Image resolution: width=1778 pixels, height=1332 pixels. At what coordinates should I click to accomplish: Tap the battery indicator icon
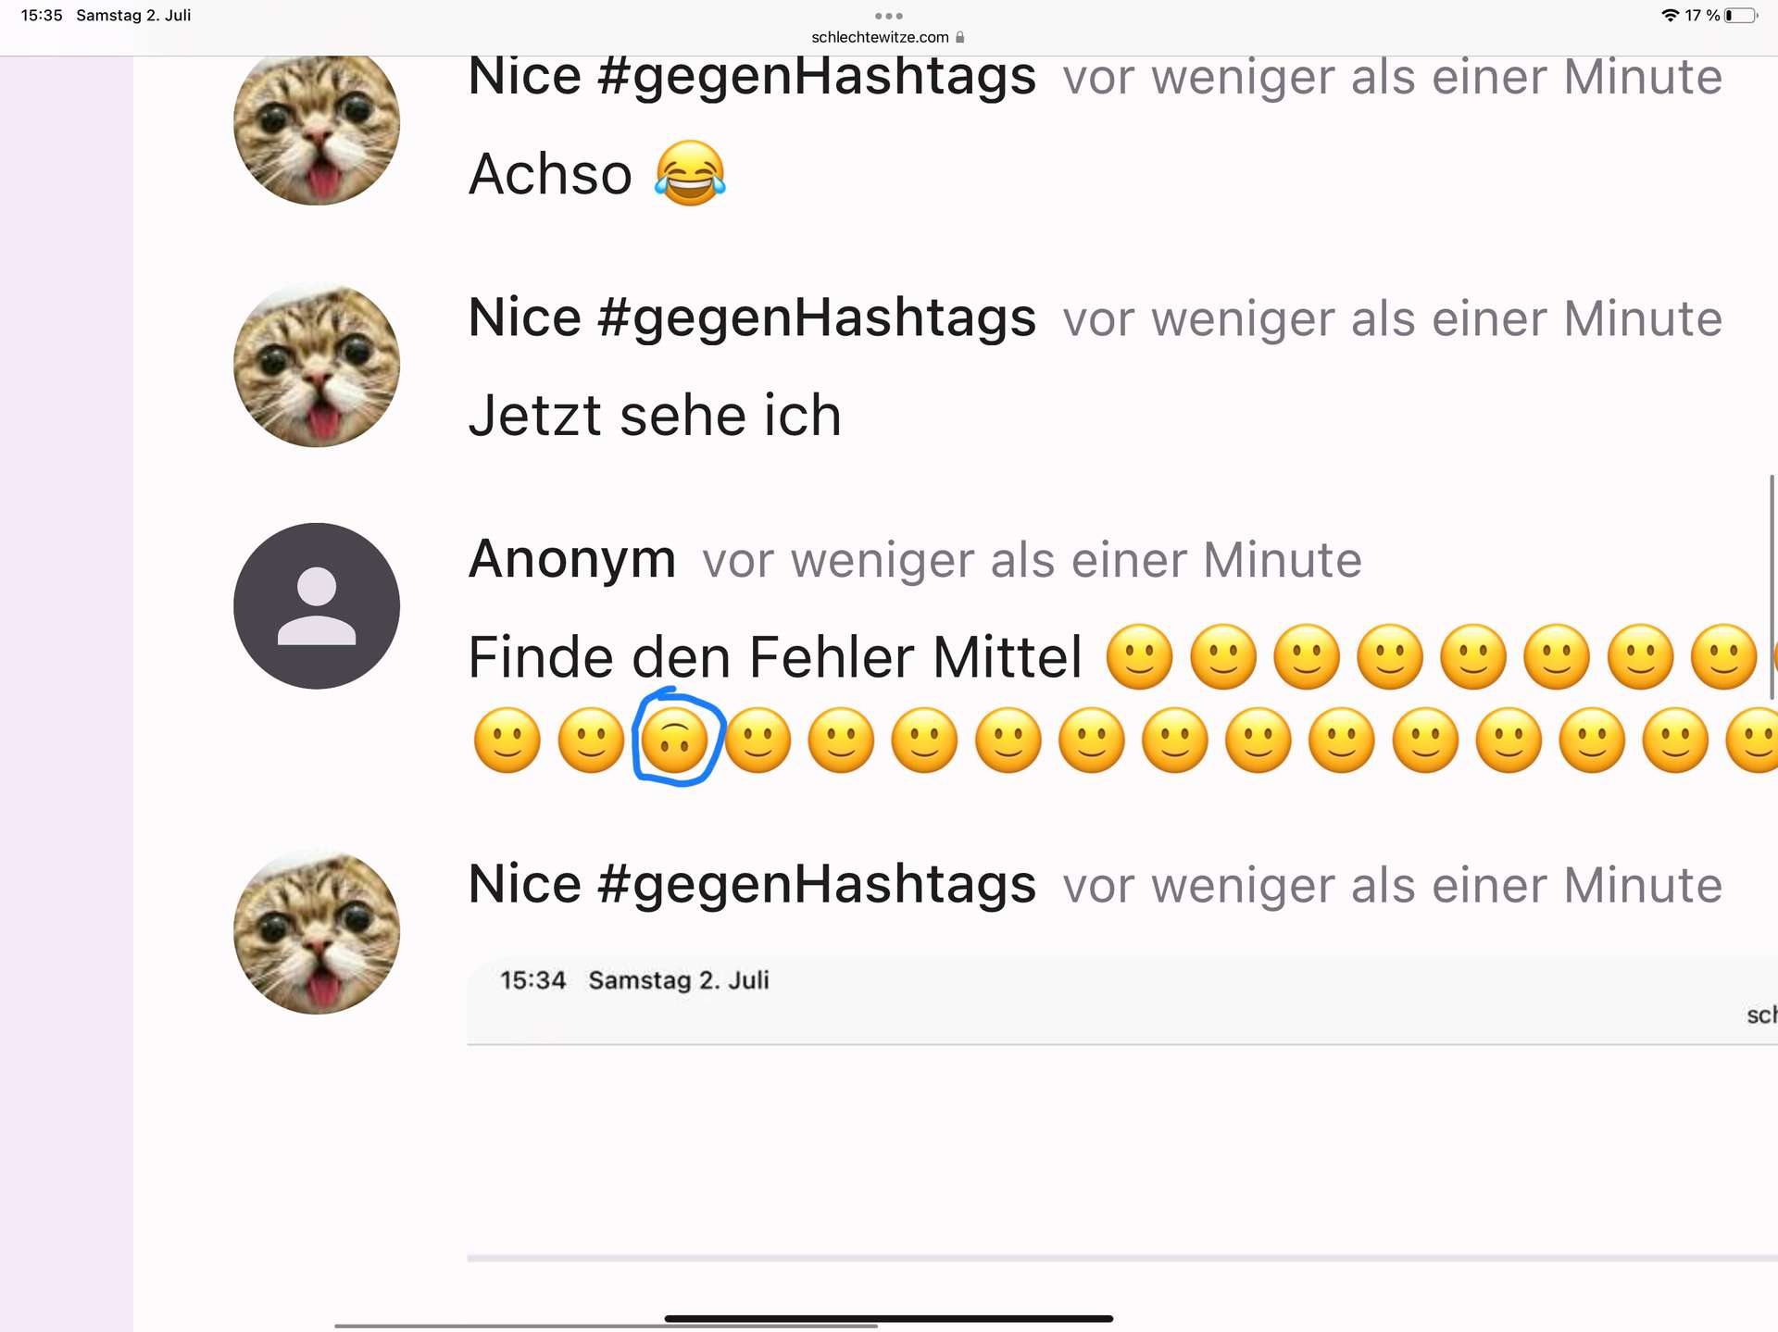[1741, 16]
